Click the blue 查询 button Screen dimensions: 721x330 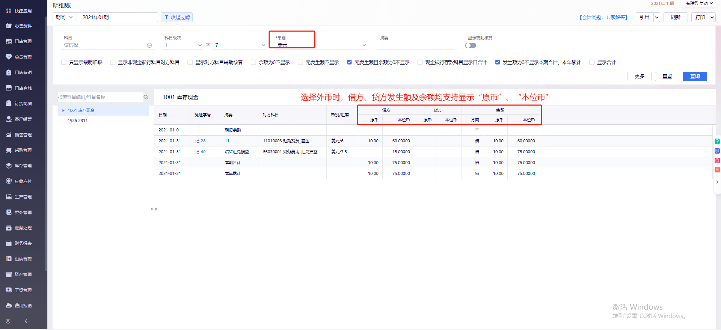pyautogui.click(x=694, y=76)
